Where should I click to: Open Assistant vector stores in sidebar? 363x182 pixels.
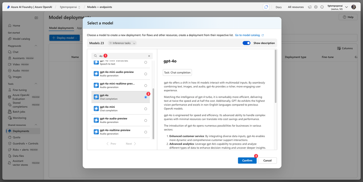coord(23,163)
